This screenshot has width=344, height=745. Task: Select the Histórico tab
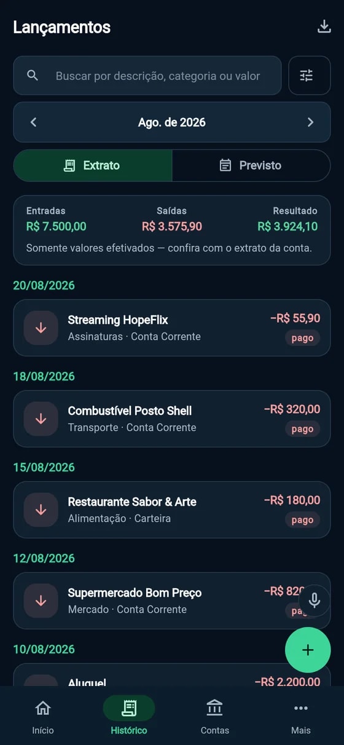[x=129, y=716]
